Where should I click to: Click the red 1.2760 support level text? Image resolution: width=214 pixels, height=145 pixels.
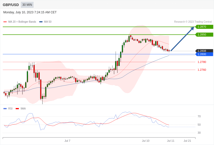pos(202,70)
